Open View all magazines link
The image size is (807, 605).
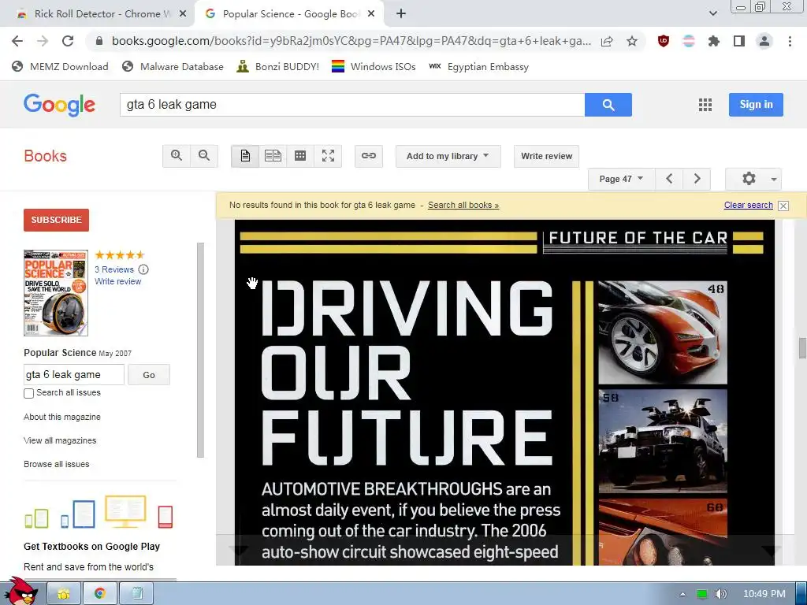[x=60, y=440]
